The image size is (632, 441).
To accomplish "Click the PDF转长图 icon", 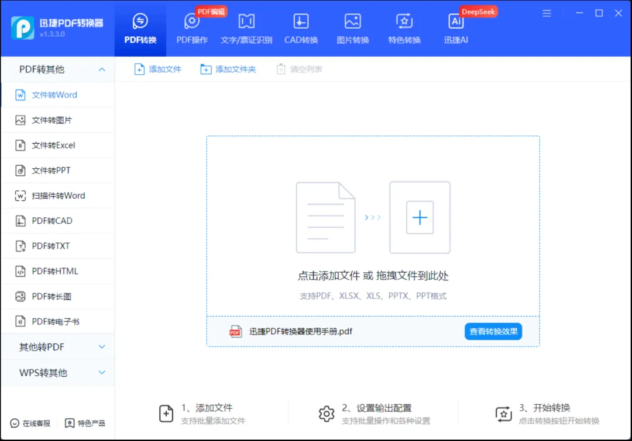I will tap(20, 297).
